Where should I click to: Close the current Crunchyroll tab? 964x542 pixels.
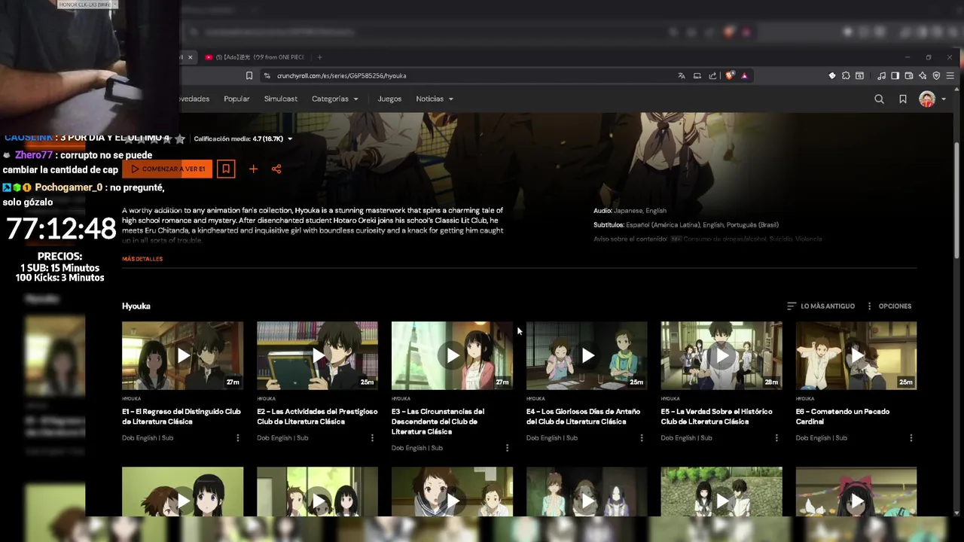pos(190,57)
